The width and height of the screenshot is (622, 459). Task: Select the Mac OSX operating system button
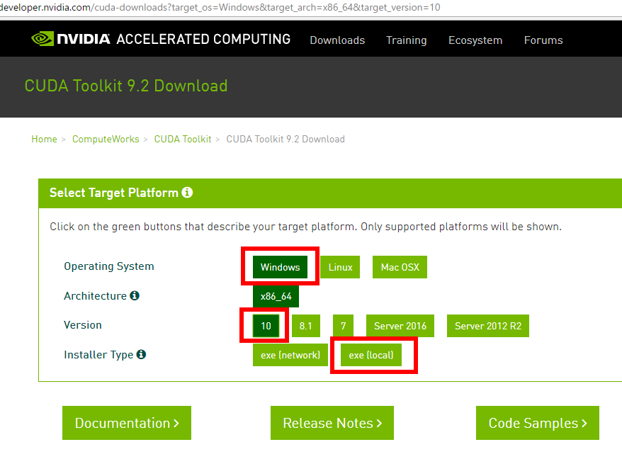[x=400, y=267]
